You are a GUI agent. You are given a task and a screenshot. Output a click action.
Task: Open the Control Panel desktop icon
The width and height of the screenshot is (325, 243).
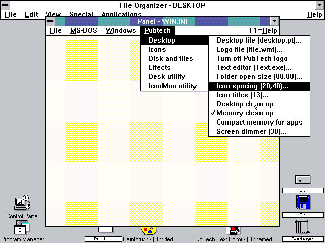point(22,202)
